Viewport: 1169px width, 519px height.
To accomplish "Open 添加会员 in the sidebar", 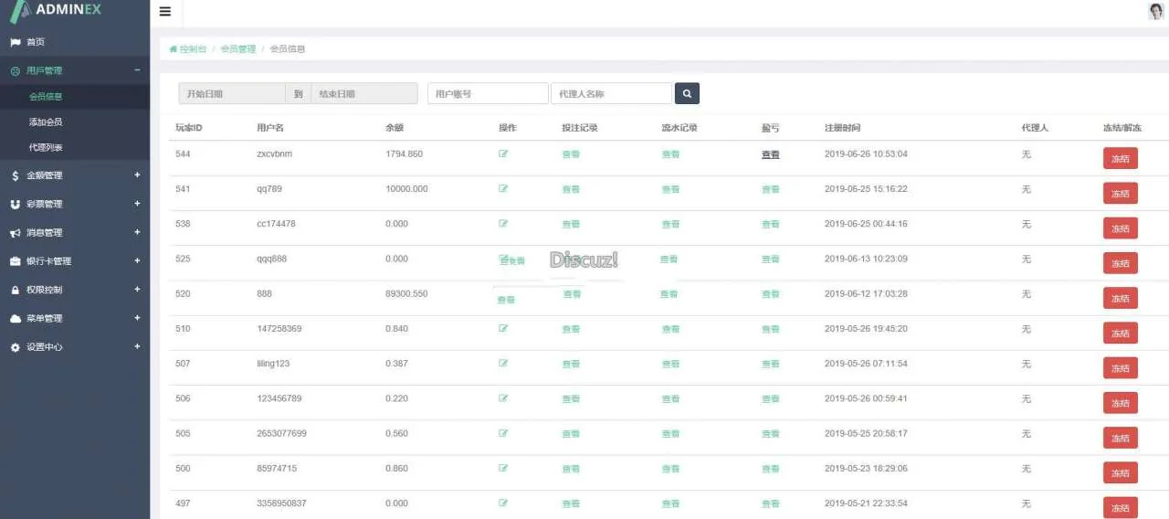I will [46, 122].
